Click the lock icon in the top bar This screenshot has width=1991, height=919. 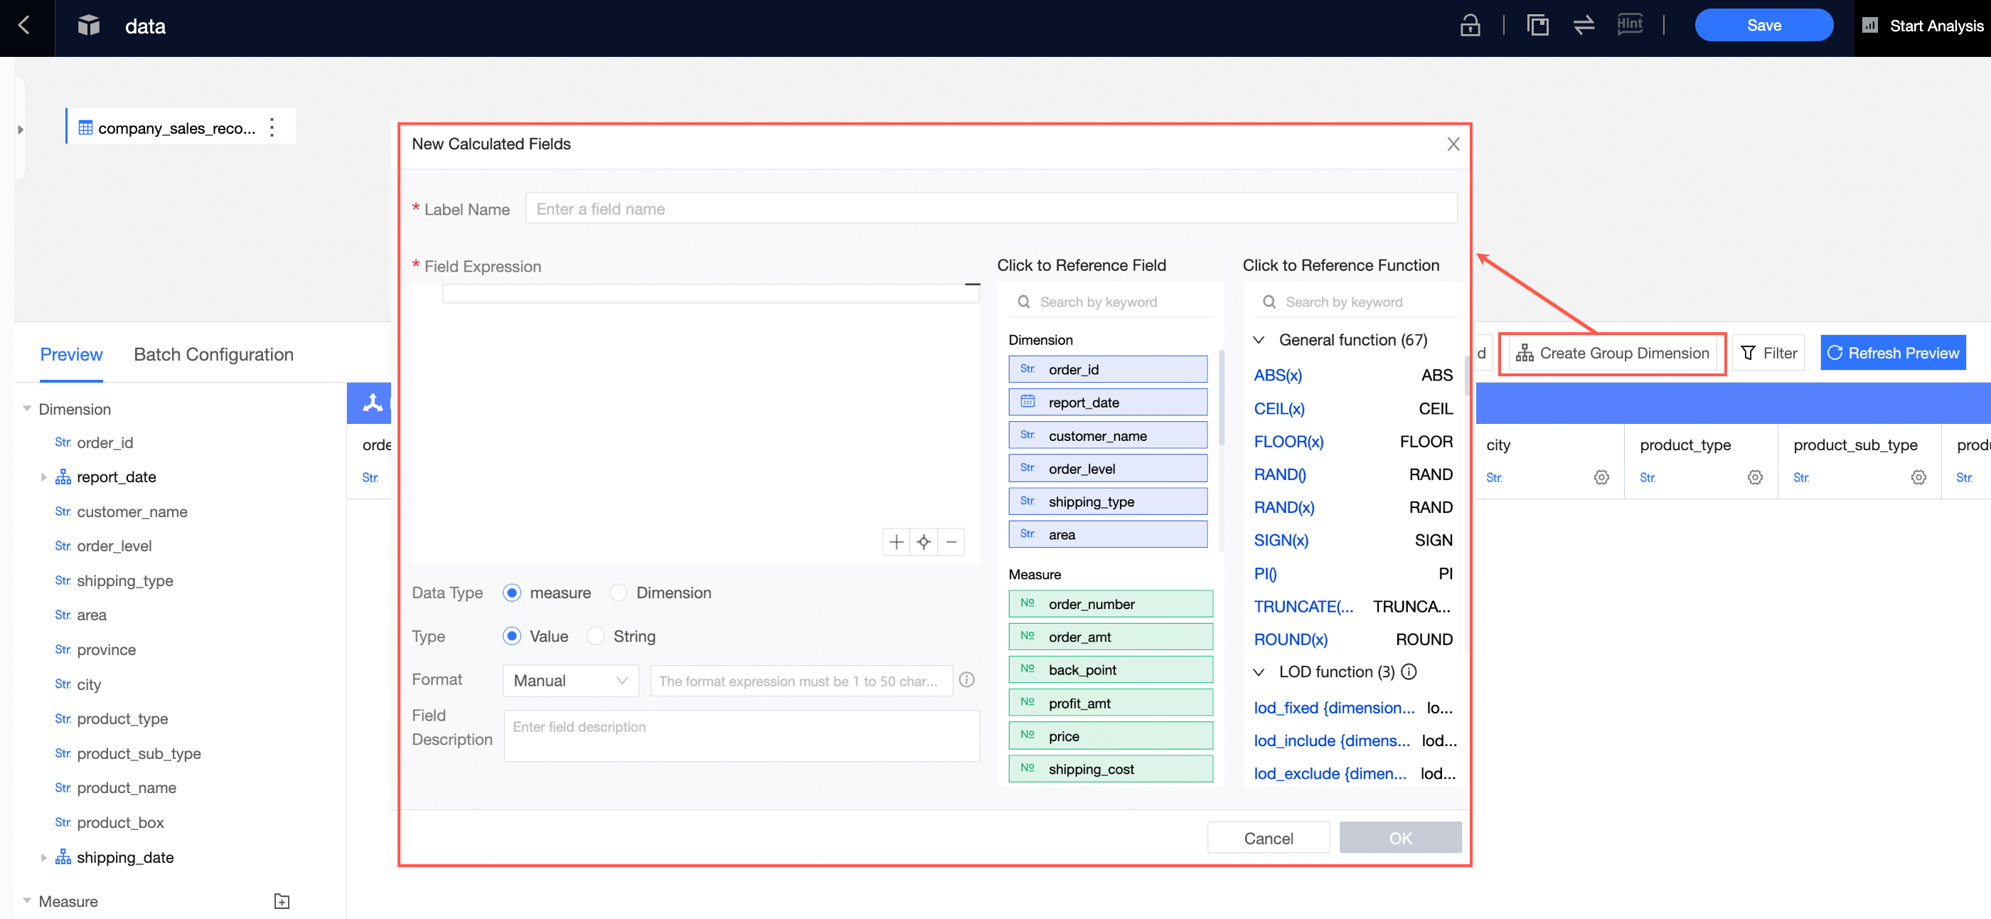tap(1470, 26)
